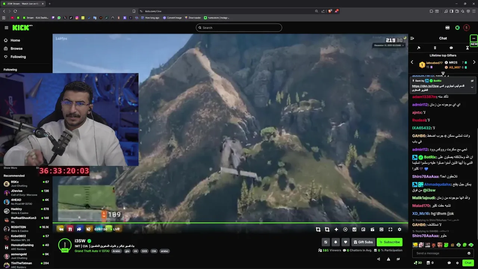Screen dimensions: 478x269
Task: Reload the browser page
Action: 15,11
